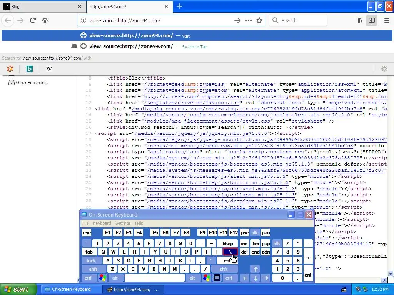The image size is (394, 295).
Task: Open the On-Screen Keyboard Keyboard menu
Action: [102, 223]
